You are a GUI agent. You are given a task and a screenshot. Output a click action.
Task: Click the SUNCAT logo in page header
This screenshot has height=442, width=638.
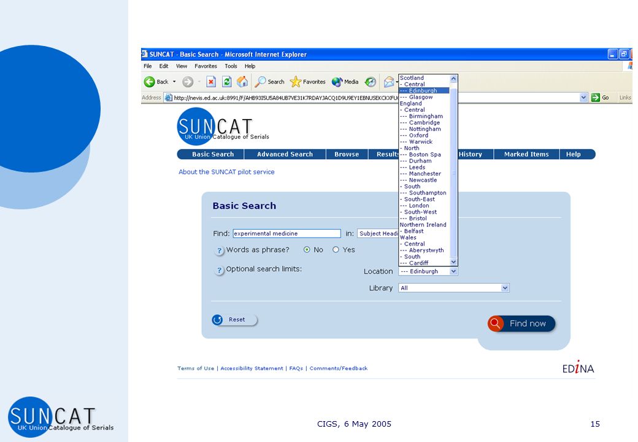(223, 126)
